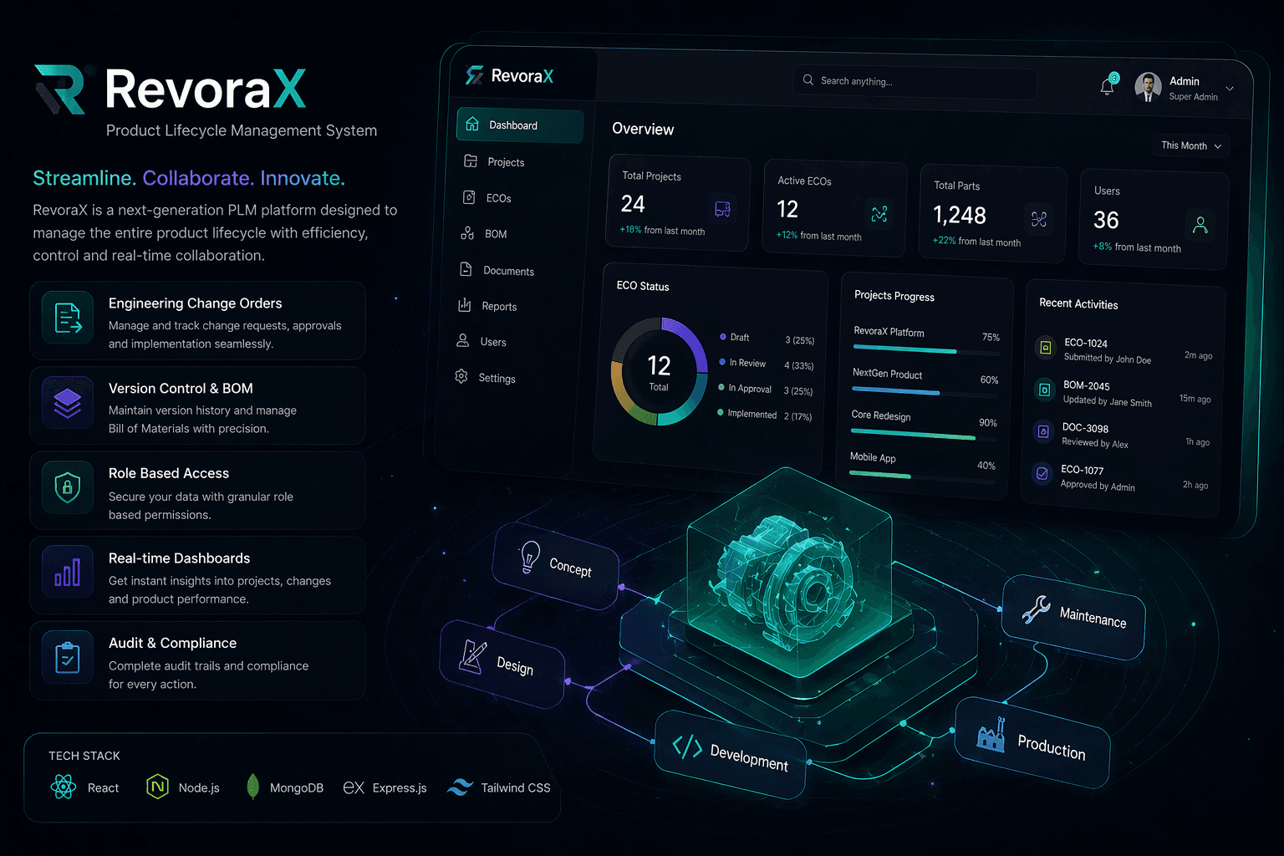This screenshot has width=1284, height=856.
Task: Open Dashboard in the sidebar menu
Action: [520, 125]
